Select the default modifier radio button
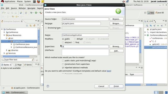 pos(75,39)
